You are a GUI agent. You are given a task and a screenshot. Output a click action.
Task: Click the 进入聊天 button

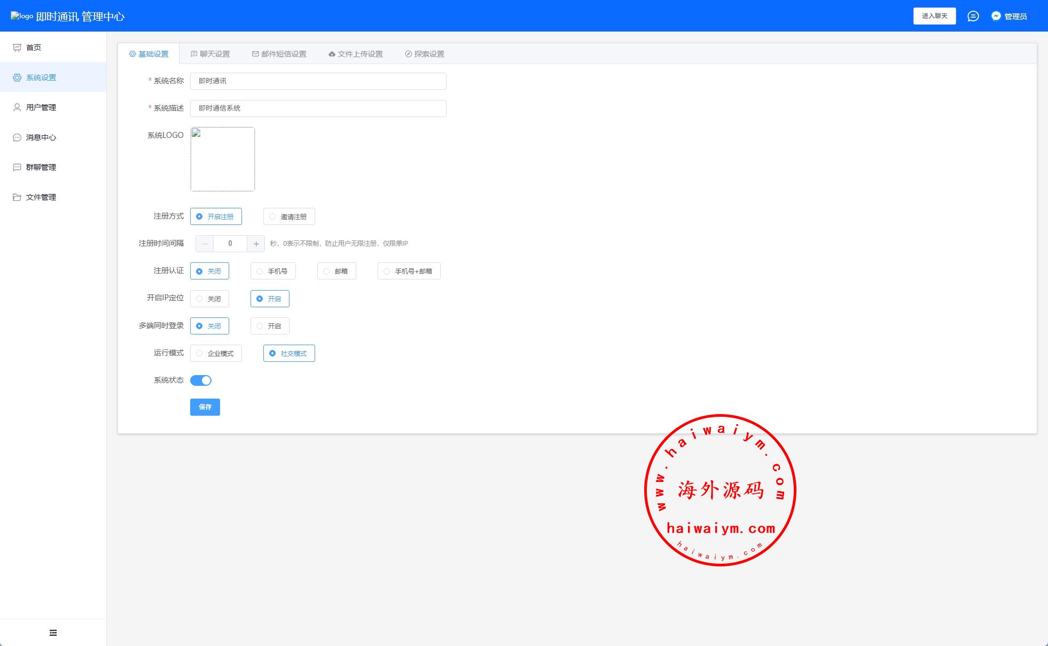934,16
